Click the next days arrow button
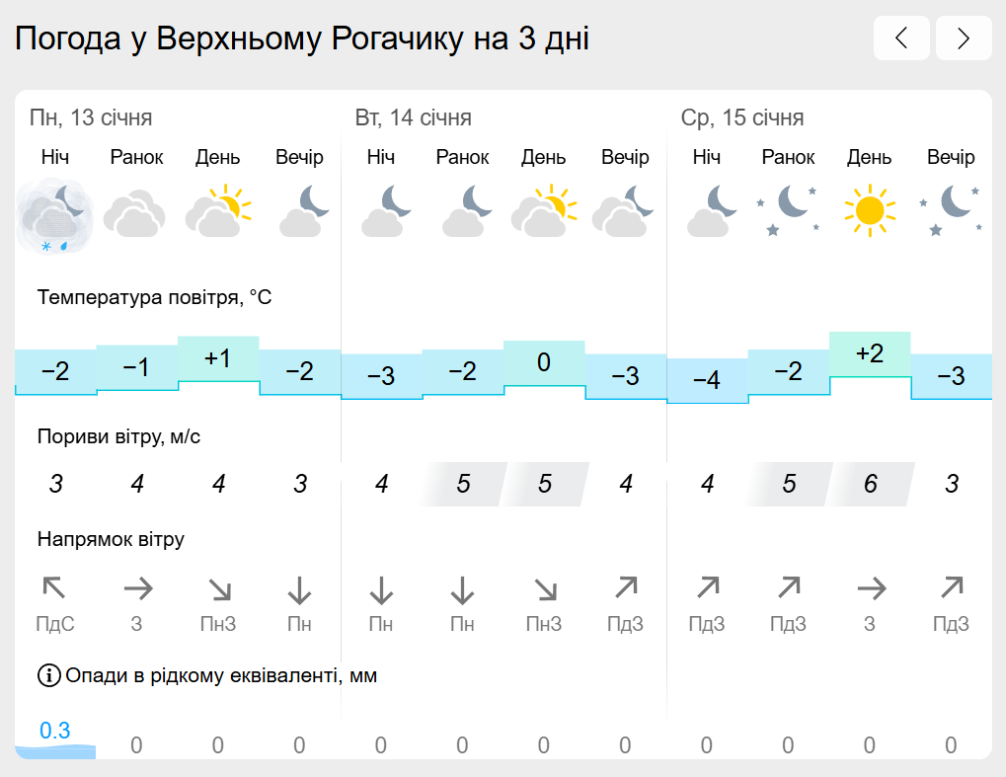Image resolution: width=1006 pixels, height=777 pixels. pyautogui.click(x=964, y=39)
